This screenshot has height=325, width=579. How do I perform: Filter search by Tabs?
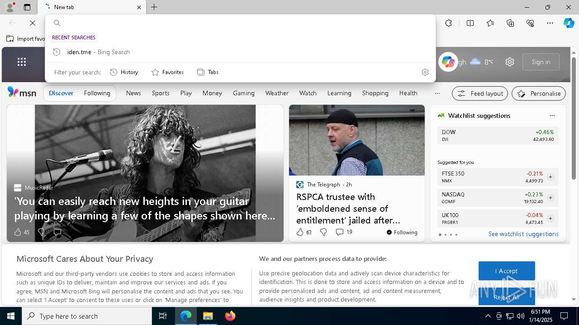click(x=208, y=72)
